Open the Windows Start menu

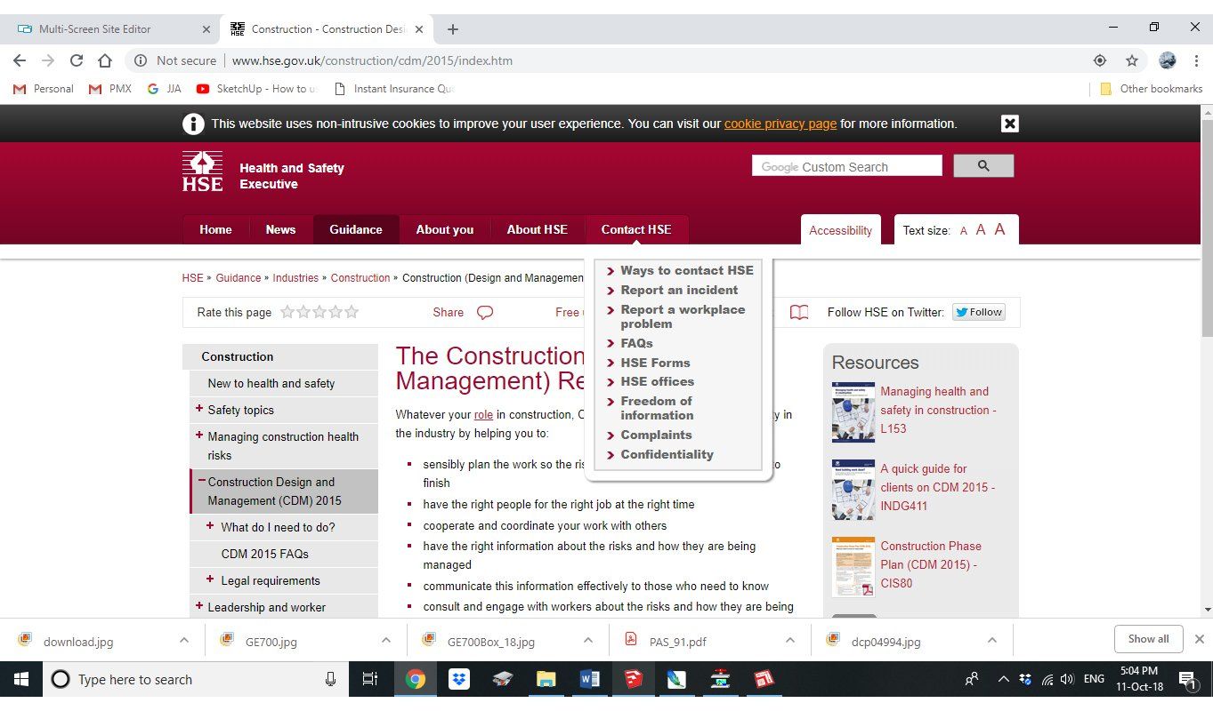click(21, 679)
